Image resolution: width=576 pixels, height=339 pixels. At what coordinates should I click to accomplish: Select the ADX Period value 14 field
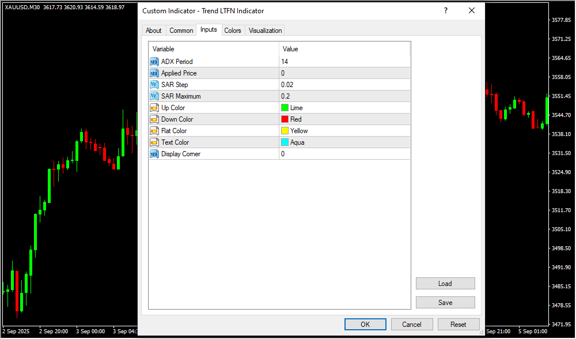pyautogui.click(x=344, y=62)
